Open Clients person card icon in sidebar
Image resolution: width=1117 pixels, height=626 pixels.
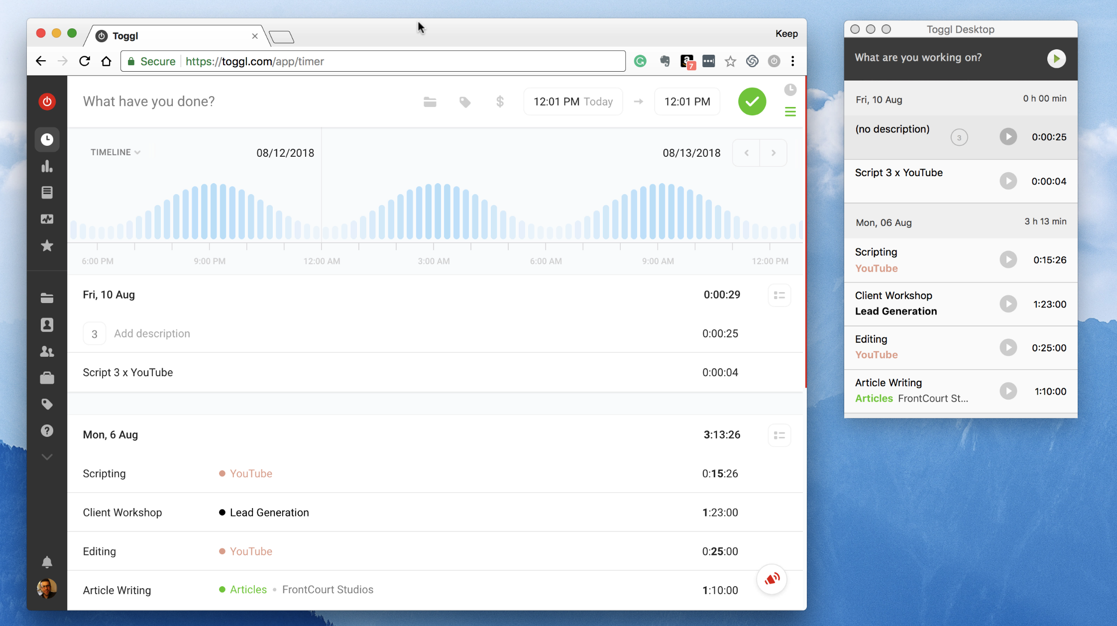coord(47,325)
